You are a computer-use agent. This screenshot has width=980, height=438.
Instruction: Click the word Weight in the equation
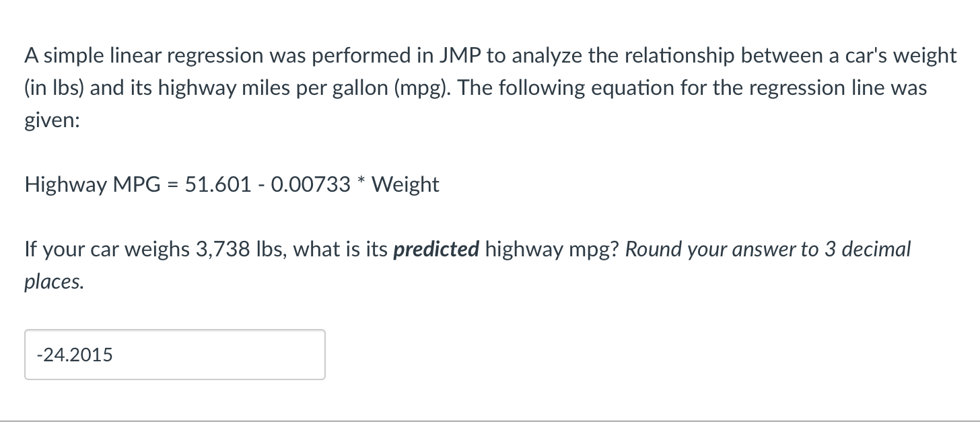tap(405, 184)
